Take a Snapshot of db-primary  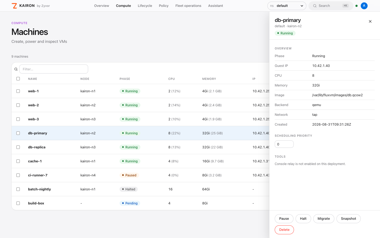[349, 219]
